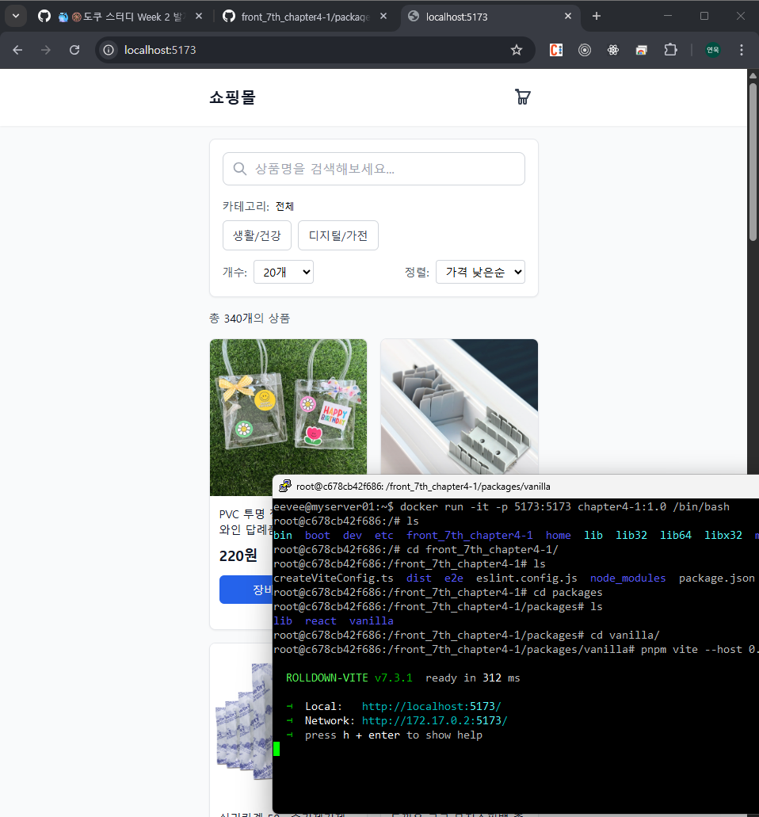Open the Chrome three-dot menu
Image resolution: width=759 pixels, height=817 pixels.
tap(742, 50)
